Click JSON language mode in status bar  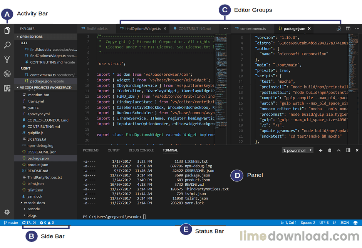tap(345, 223)
